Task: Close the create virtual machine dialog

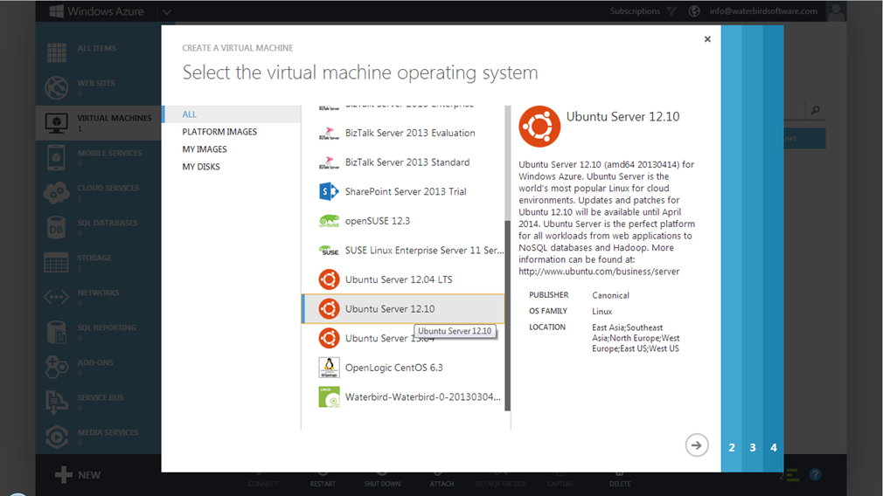Action: pos(707,38)
